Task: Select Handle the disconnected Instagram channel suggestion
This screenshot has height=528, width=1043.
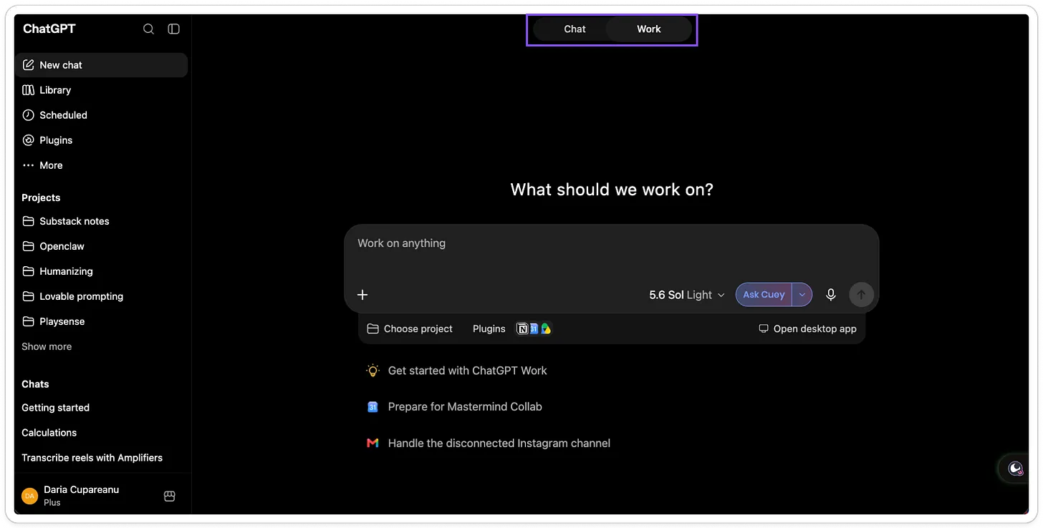Action: click(x=488, y=444)
